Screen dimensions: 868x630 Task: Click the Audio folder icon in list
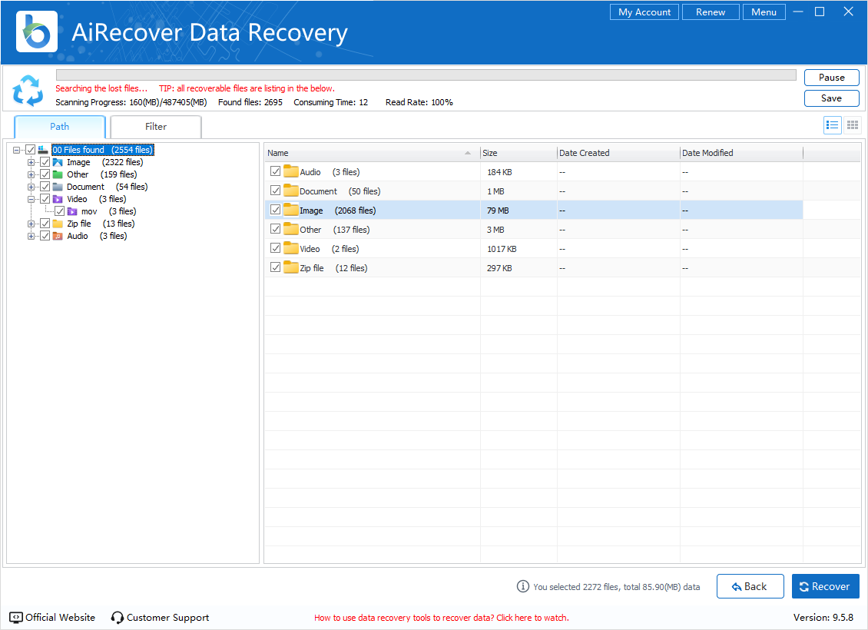pos(290,171)
